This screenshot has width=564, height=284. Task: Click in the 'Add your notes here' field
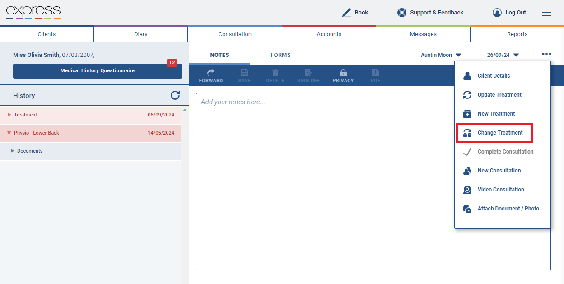click(373, 182)
